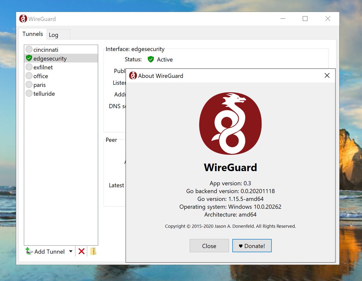Image resolution: width=362 pixels, height=281 pixels.
Task: Click the Donate! button
Action: point(252,246)
